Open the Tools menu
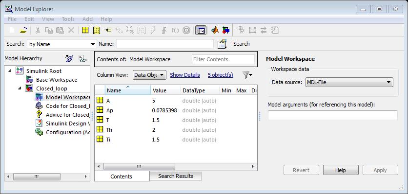 pos(68,19)
